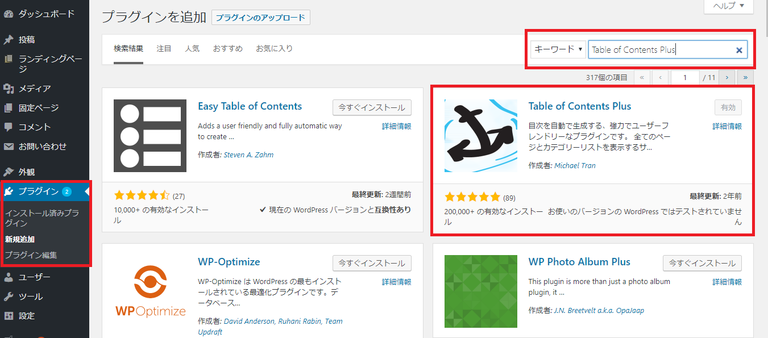
Task: Open Media via its sidebar icon
Action: click(x=9, y=89)
